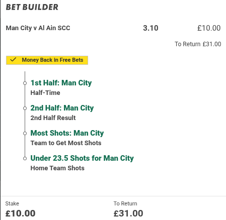Select the Most Shots: Man City selection

pos(67,133)
